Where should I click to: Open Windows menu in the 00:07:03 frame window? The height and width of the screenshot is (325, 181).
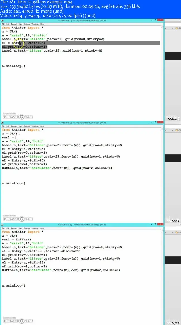coord(35,228)
